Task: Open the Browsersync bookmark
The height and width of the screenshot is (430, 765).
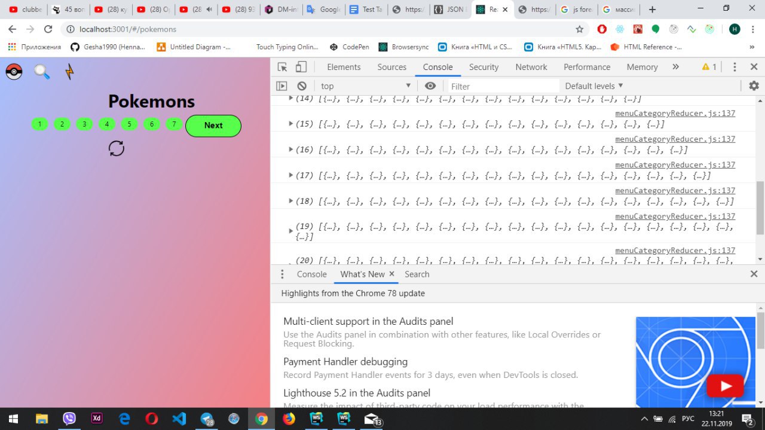Action: pos(403,47)
